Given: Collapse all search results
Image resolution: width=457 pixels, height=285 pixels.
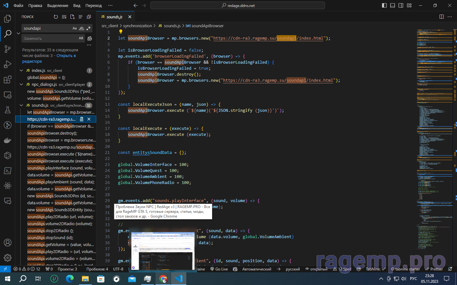Looking at the screenshot, I should (x=89, y=17).
